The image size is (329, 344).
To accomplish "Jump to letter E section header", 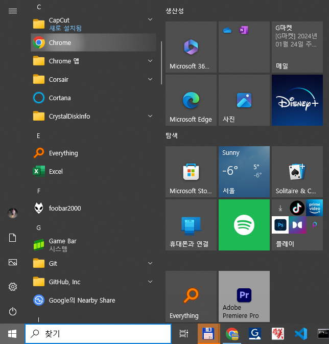I will [x=39, y=136].
